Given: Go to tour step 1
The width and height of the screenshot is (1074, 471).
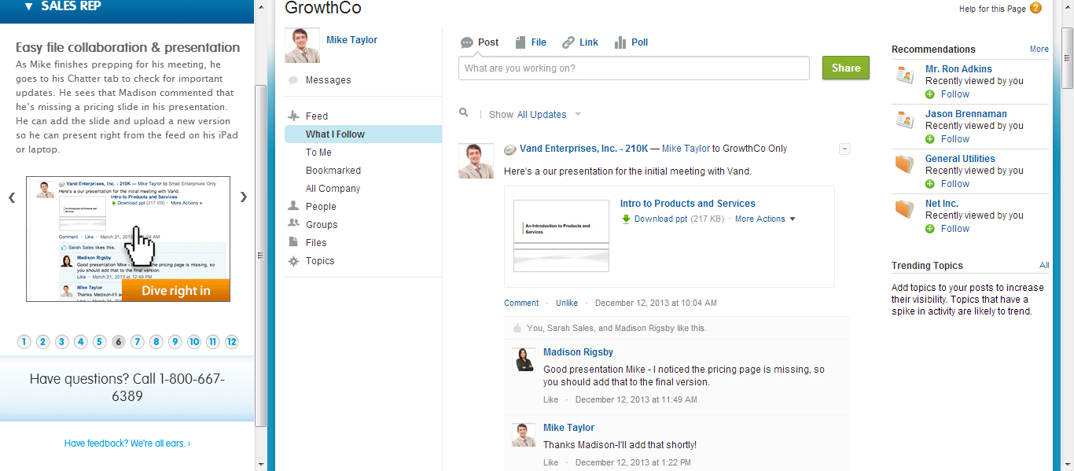Looking at the screenshot, I should point(24,342).
